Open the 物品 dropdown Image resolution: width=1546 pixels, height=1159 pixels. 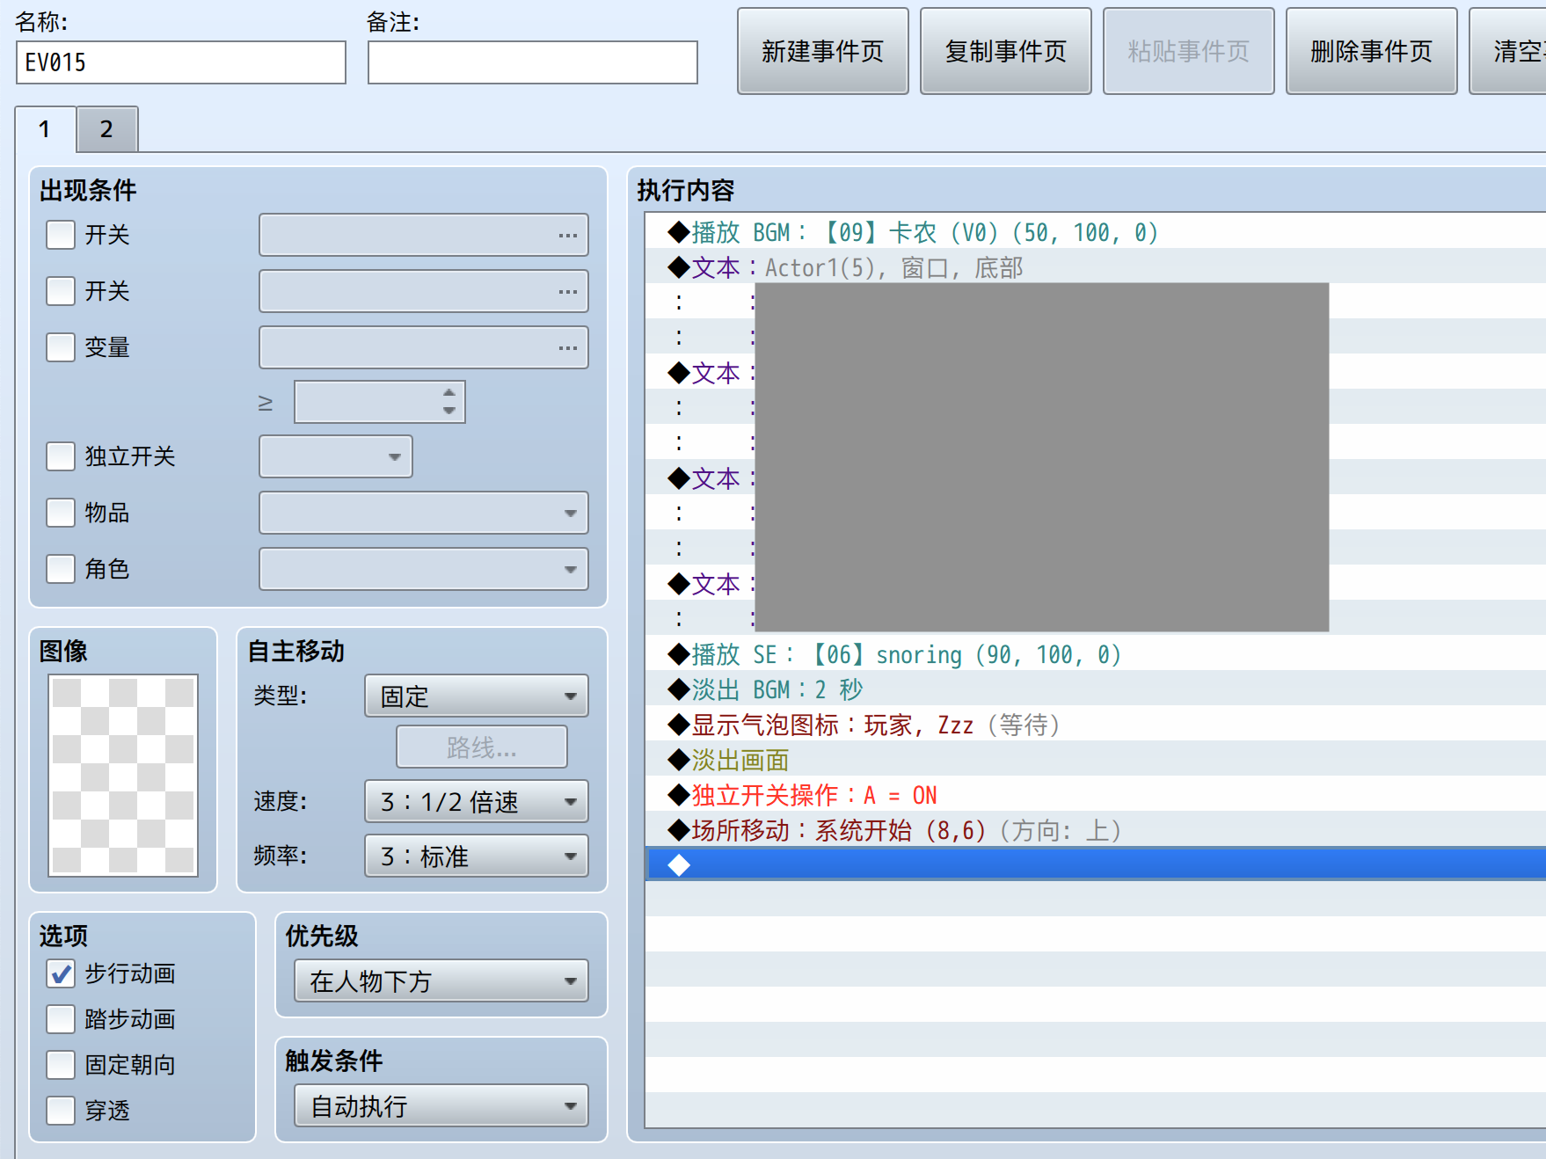coord(424,513)
